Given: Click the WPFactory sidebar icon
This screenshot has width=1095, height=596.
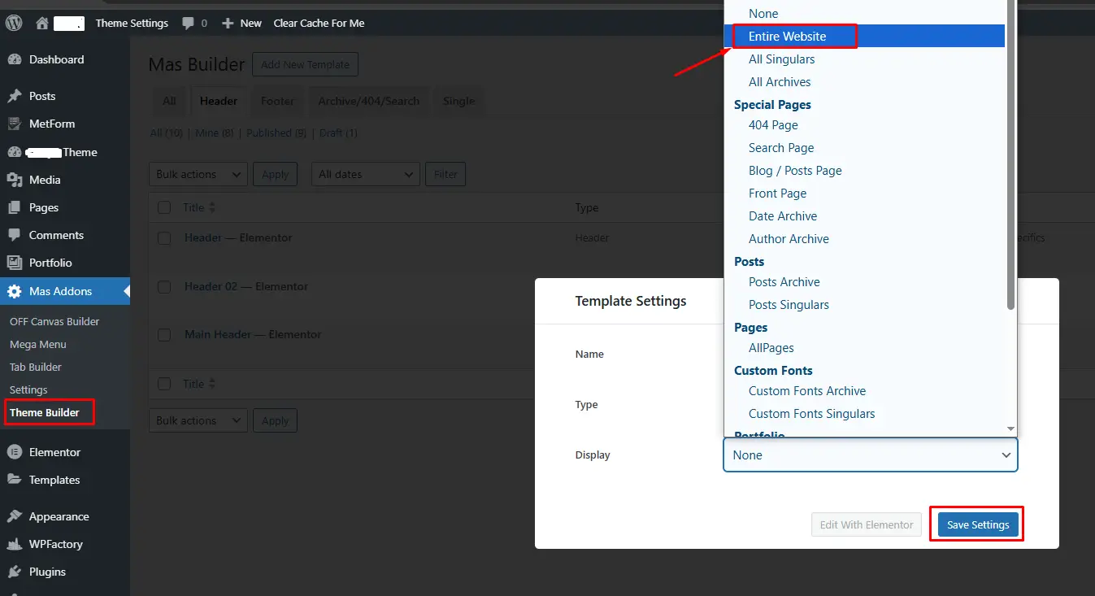Looking at the screenshot, I should [14, 544].
